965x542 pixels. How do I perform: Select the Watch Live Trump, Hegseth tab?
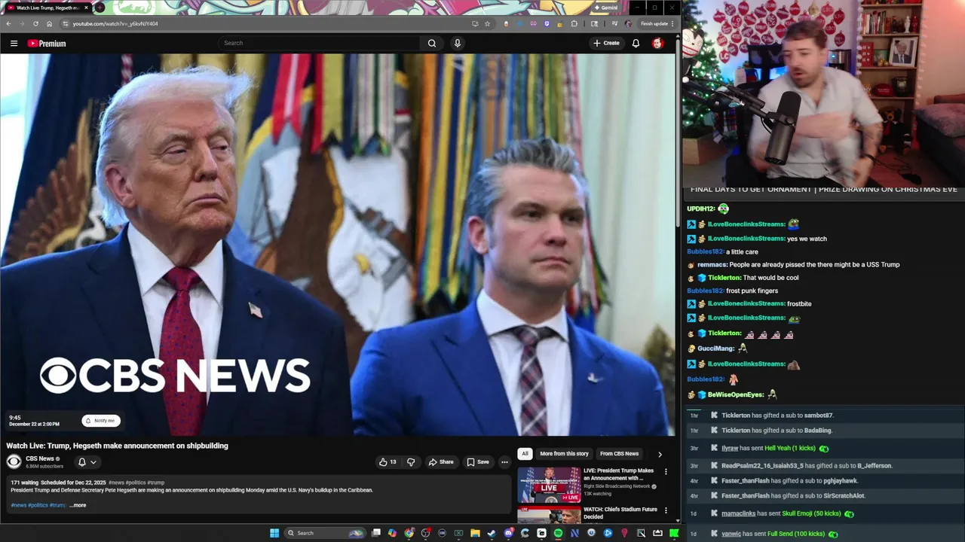tap(47, 8)
